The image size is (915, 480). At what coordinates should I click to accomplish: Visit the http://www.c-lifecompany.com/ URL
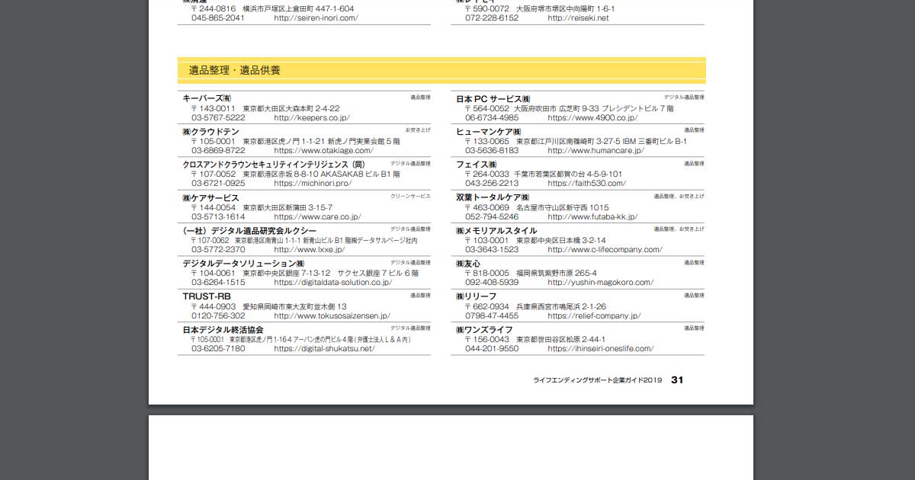tap(605, 250)
